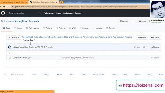Image resolution: width=165 pixels, height=93 pixels.
Task: Open SpringBoot-Reactjs-MySQL-CRUD-Example breadcrumb
Action: coord(63,37)
